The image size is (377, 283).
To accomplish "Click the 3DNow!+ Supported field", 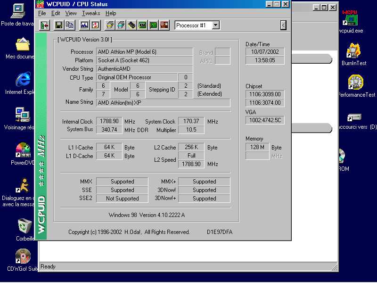I will 204,199.
